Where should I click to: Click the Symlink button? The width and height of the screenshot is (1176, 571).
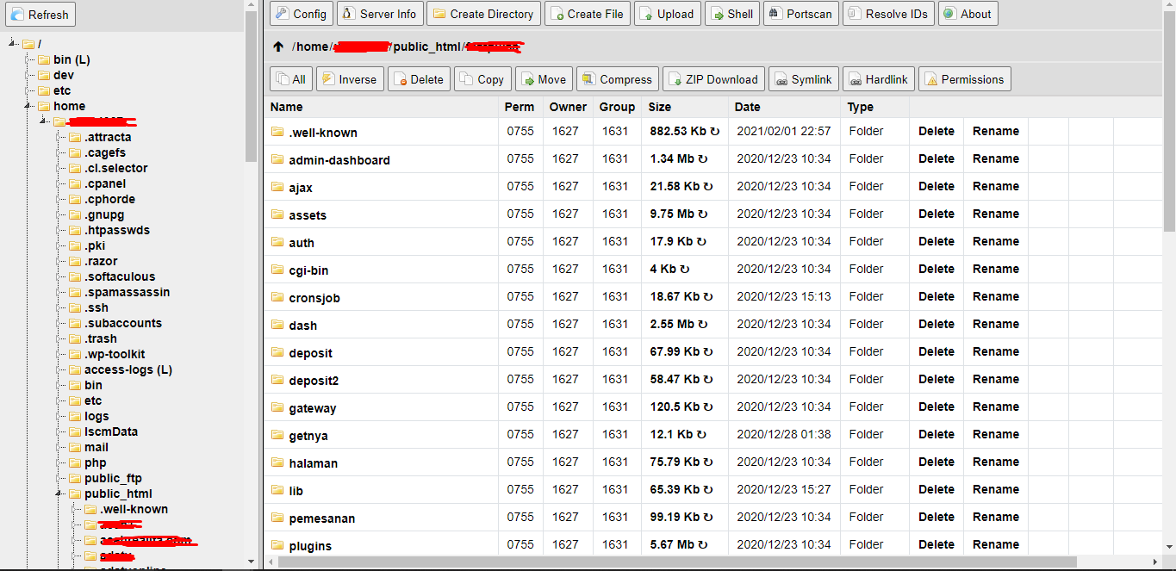[804, 79]
